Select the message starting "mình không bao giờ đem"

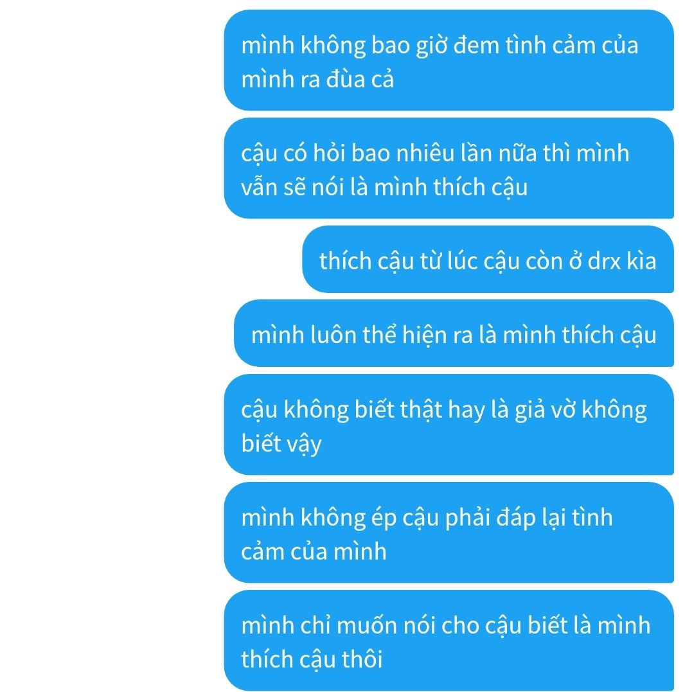[x=449, y=60]
